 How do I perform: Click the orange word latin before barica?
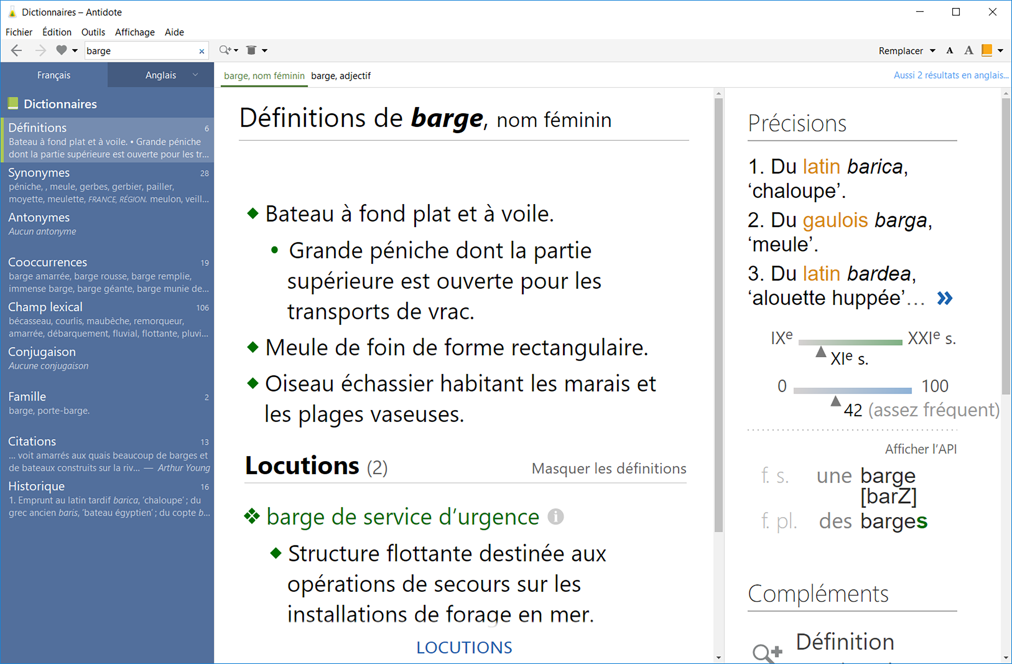click(x=821, y=166)
